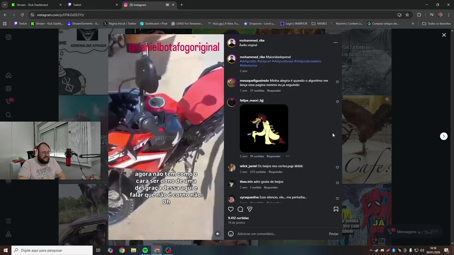Image resolution: width=454 pixels, height=255 pixels.
Task: Close the Instagram post overlay with X
Action: [444, 35]
